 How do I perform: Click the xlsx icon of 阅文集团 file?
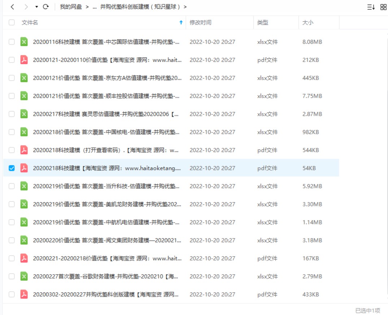click(24, 240)
